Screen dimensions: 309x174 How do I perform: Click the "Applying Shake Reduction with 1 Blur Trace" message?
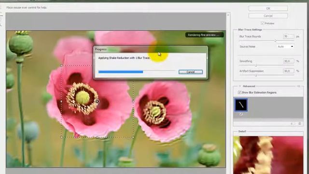[x=124, y=58]
